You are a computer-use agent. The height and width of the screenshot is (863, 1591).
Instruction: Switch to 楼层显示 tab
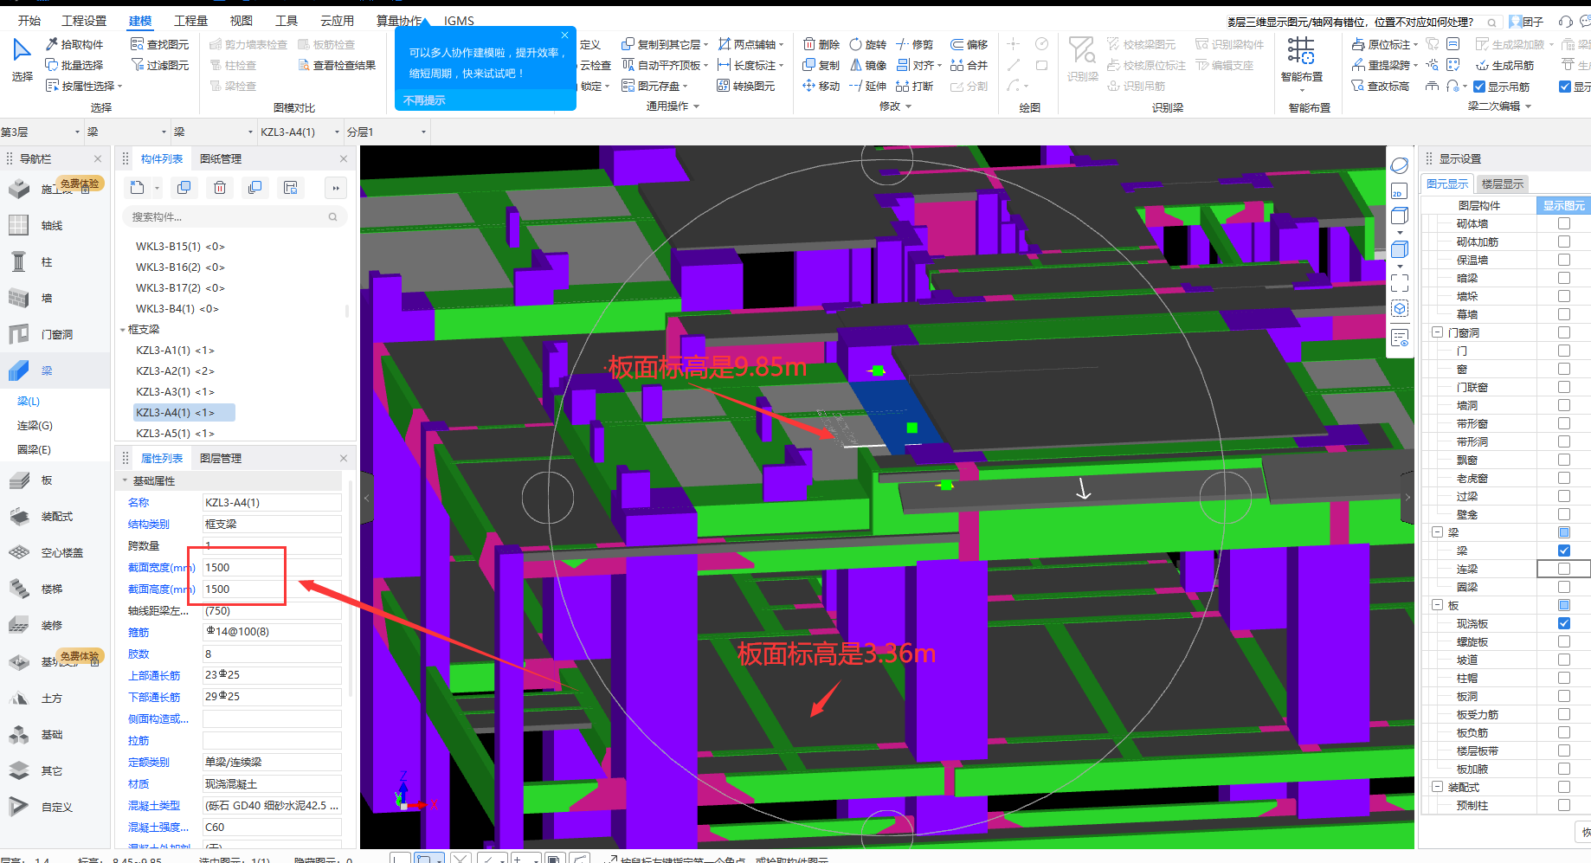[1502, 184]
